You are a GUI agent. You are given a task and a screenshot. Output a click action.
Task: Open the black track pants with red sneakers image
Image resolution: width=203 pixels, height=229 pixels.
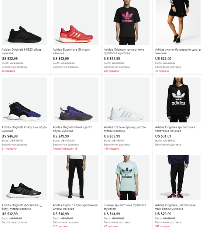point(178,177)
